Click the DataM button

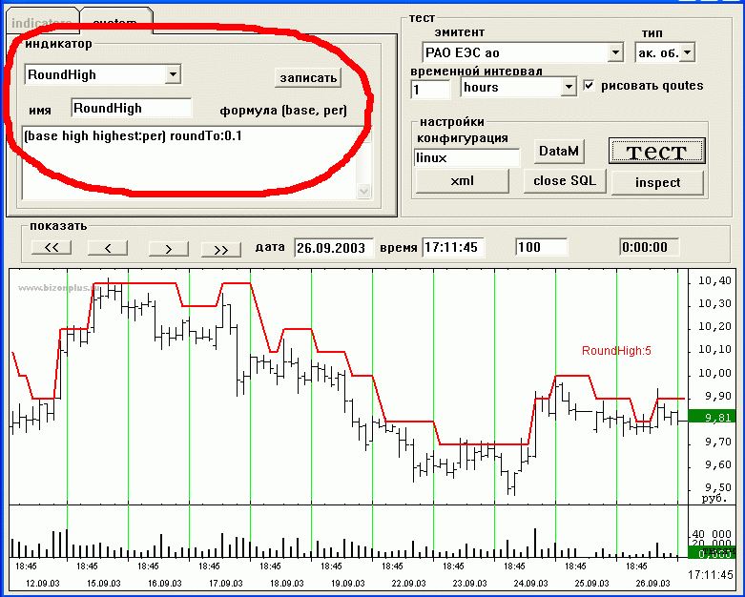[558, 151]
